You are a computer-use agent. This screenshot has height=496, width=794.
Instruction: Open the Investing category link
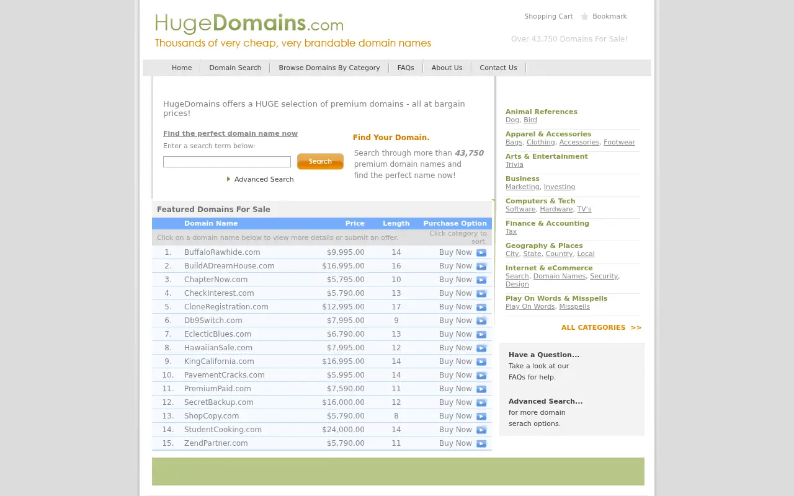tap(560, 187)
